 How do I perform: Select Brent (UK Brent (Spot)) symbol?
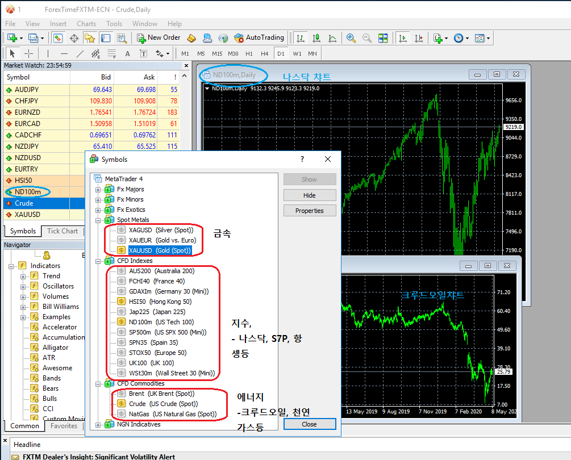tap(161, 394)
